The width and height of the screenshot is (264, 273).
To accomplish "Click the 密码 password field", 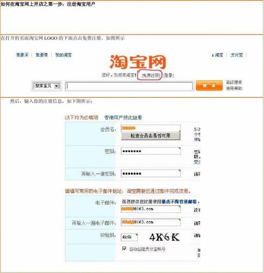I will 151,151.
